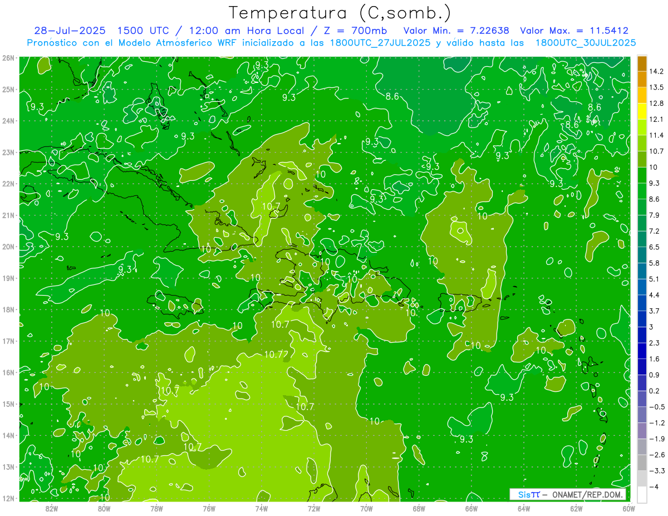Pick the white swatch below the -4 legend value
The height and width of the screenshot is (516, 668).
click(642, 494)
